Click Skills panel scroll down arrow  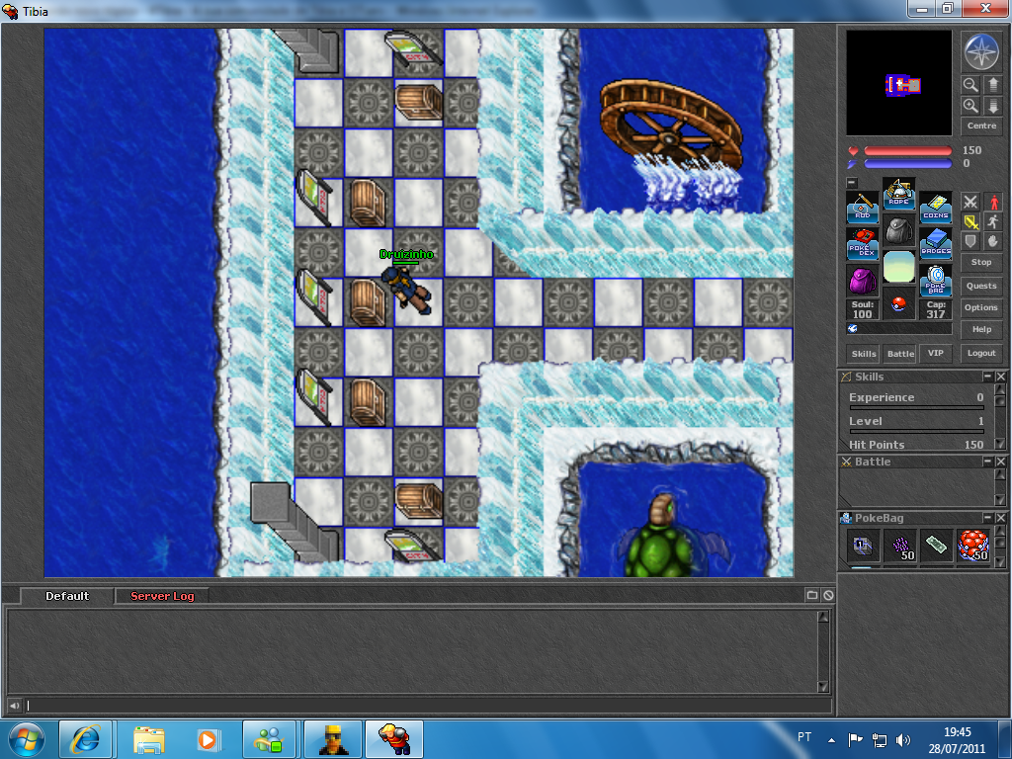pyautogui.click(x=1000, y=444)
